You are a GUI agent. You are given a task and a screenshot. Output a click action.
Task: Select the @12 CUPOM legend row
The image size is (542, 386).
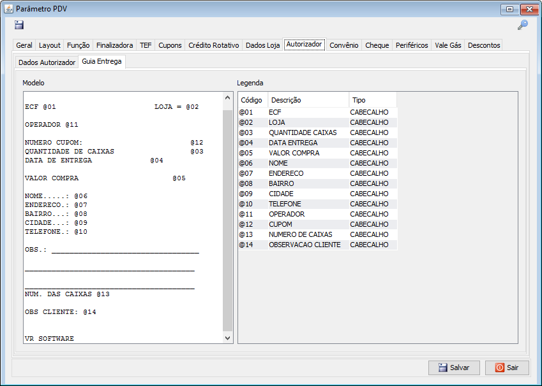(318, 224)
